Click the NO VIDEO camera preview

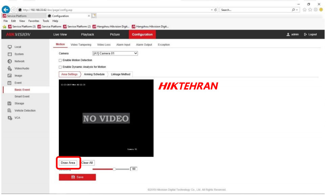coord(106,118)
